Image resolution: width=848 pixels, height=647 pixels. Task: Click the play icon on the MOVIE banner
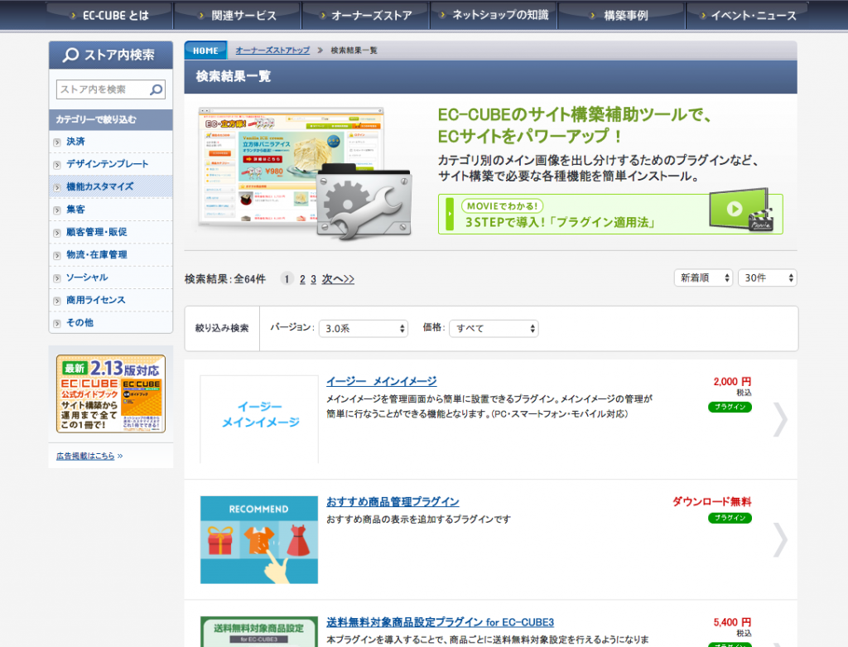[734, 209]
